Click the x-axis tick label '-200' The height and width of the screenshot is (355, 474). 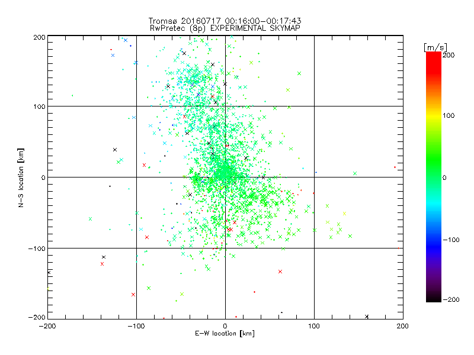[47, 326]
